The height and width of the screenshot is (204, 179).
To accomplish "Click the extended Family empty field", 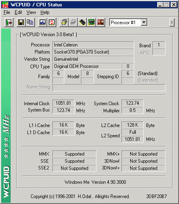I will pyautogui.click(x=58, y=81).
